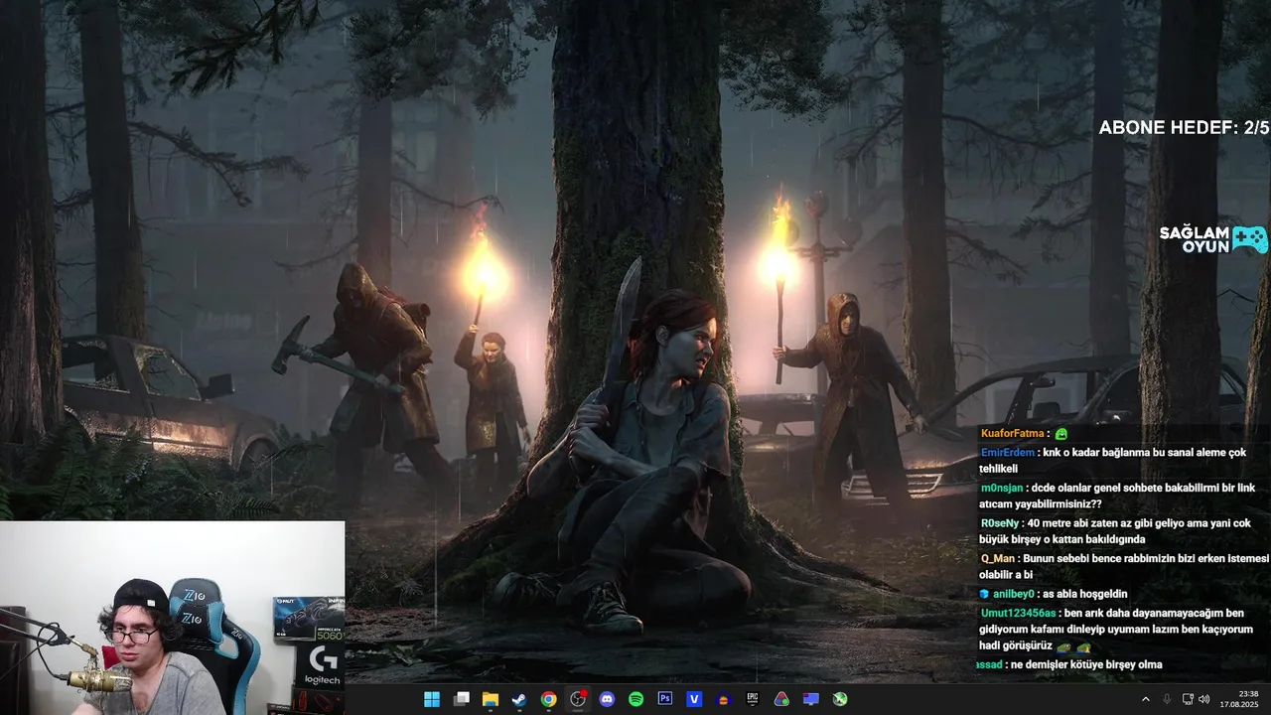
Task: Launch Steam from the taskbar
Action: click(519, 699)
